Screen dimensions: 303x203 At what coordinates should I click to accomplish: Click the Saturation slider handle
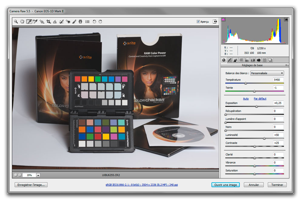(x=255, y=174)
